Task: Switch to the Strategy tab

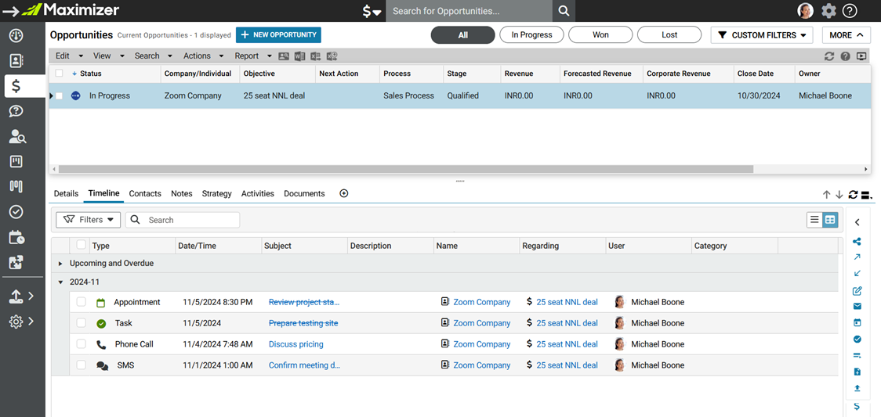Action: tap(217, 193)
